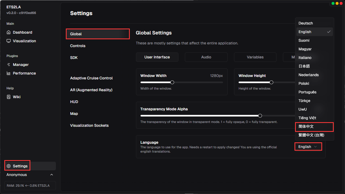Select Deutsch from the language list
Image resolution: width=345 pixels, height=194 pixels.
tap(315, 23)
